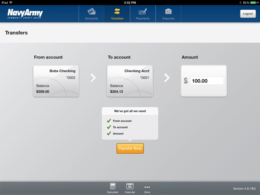Click the To account green checkmark

(109, 127)
